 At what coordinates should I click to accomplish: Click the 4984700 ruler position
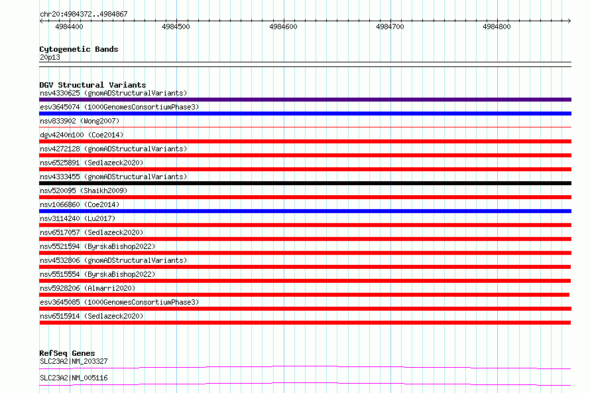tap(390, 27)
